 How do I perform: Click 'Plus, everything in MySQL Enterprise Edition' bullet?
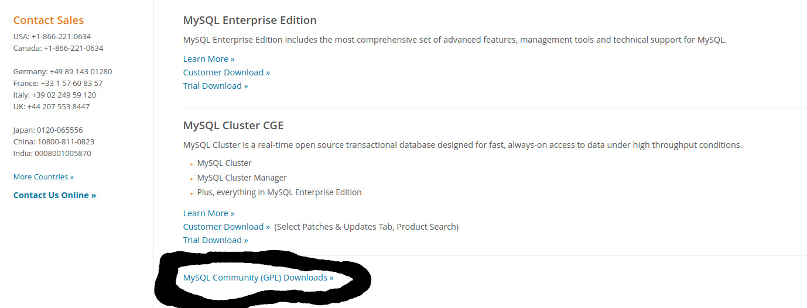pos(279,192)
